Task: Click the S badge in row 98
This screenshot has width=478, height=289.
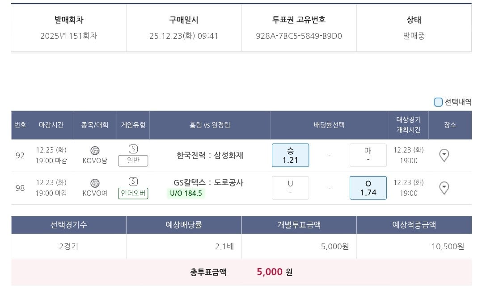Action: pos(133,182)
